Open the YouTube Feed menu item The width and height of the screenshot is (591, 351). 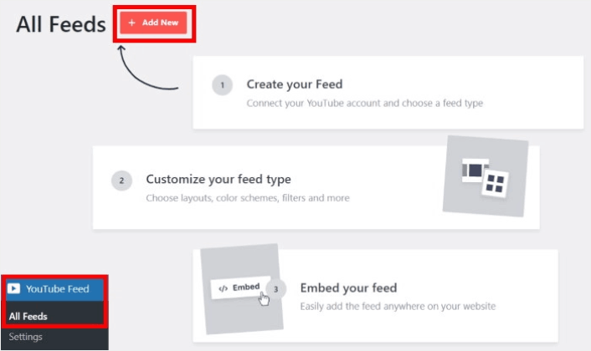[x=54, y=289]
